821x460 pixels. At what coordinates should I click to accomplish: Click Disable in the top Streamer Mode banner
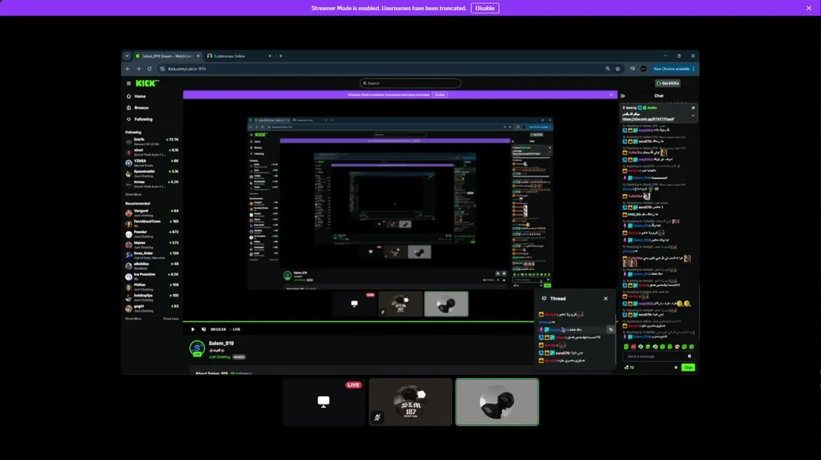485,8
